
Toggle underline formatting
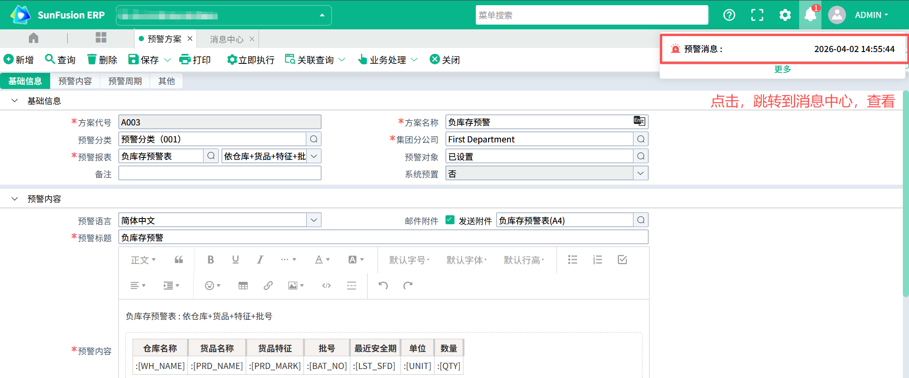point(235,260)
